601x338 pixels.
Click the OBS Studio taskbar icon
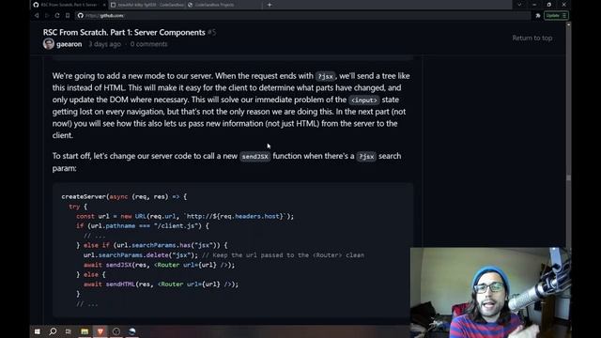point(116,331)
